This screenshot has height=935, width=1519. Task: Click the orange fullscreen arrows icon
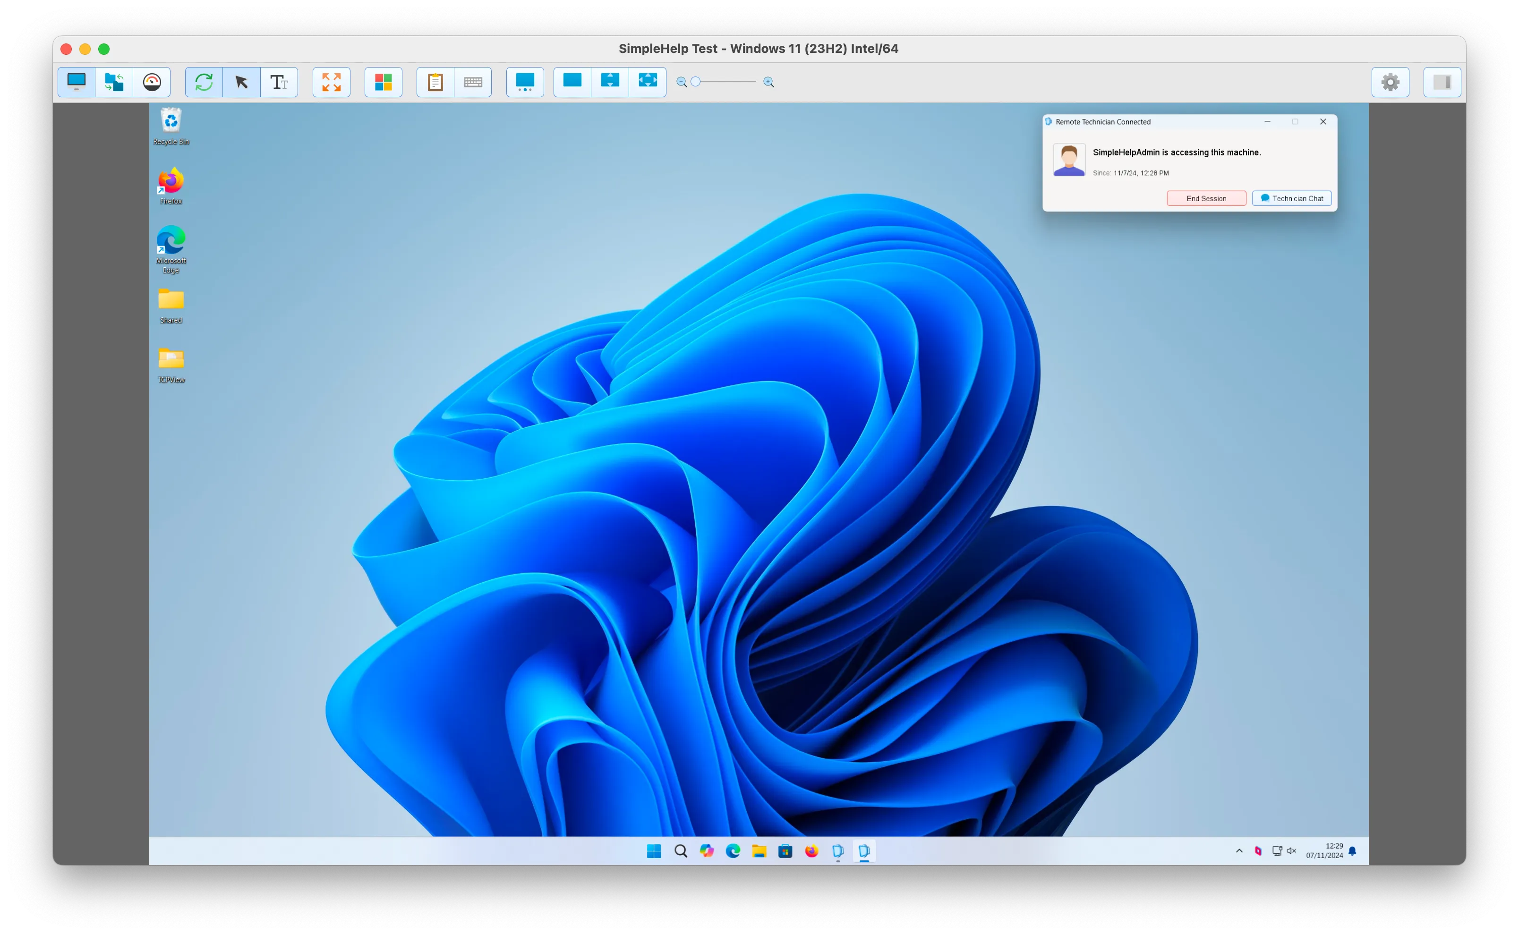(332, 82)
